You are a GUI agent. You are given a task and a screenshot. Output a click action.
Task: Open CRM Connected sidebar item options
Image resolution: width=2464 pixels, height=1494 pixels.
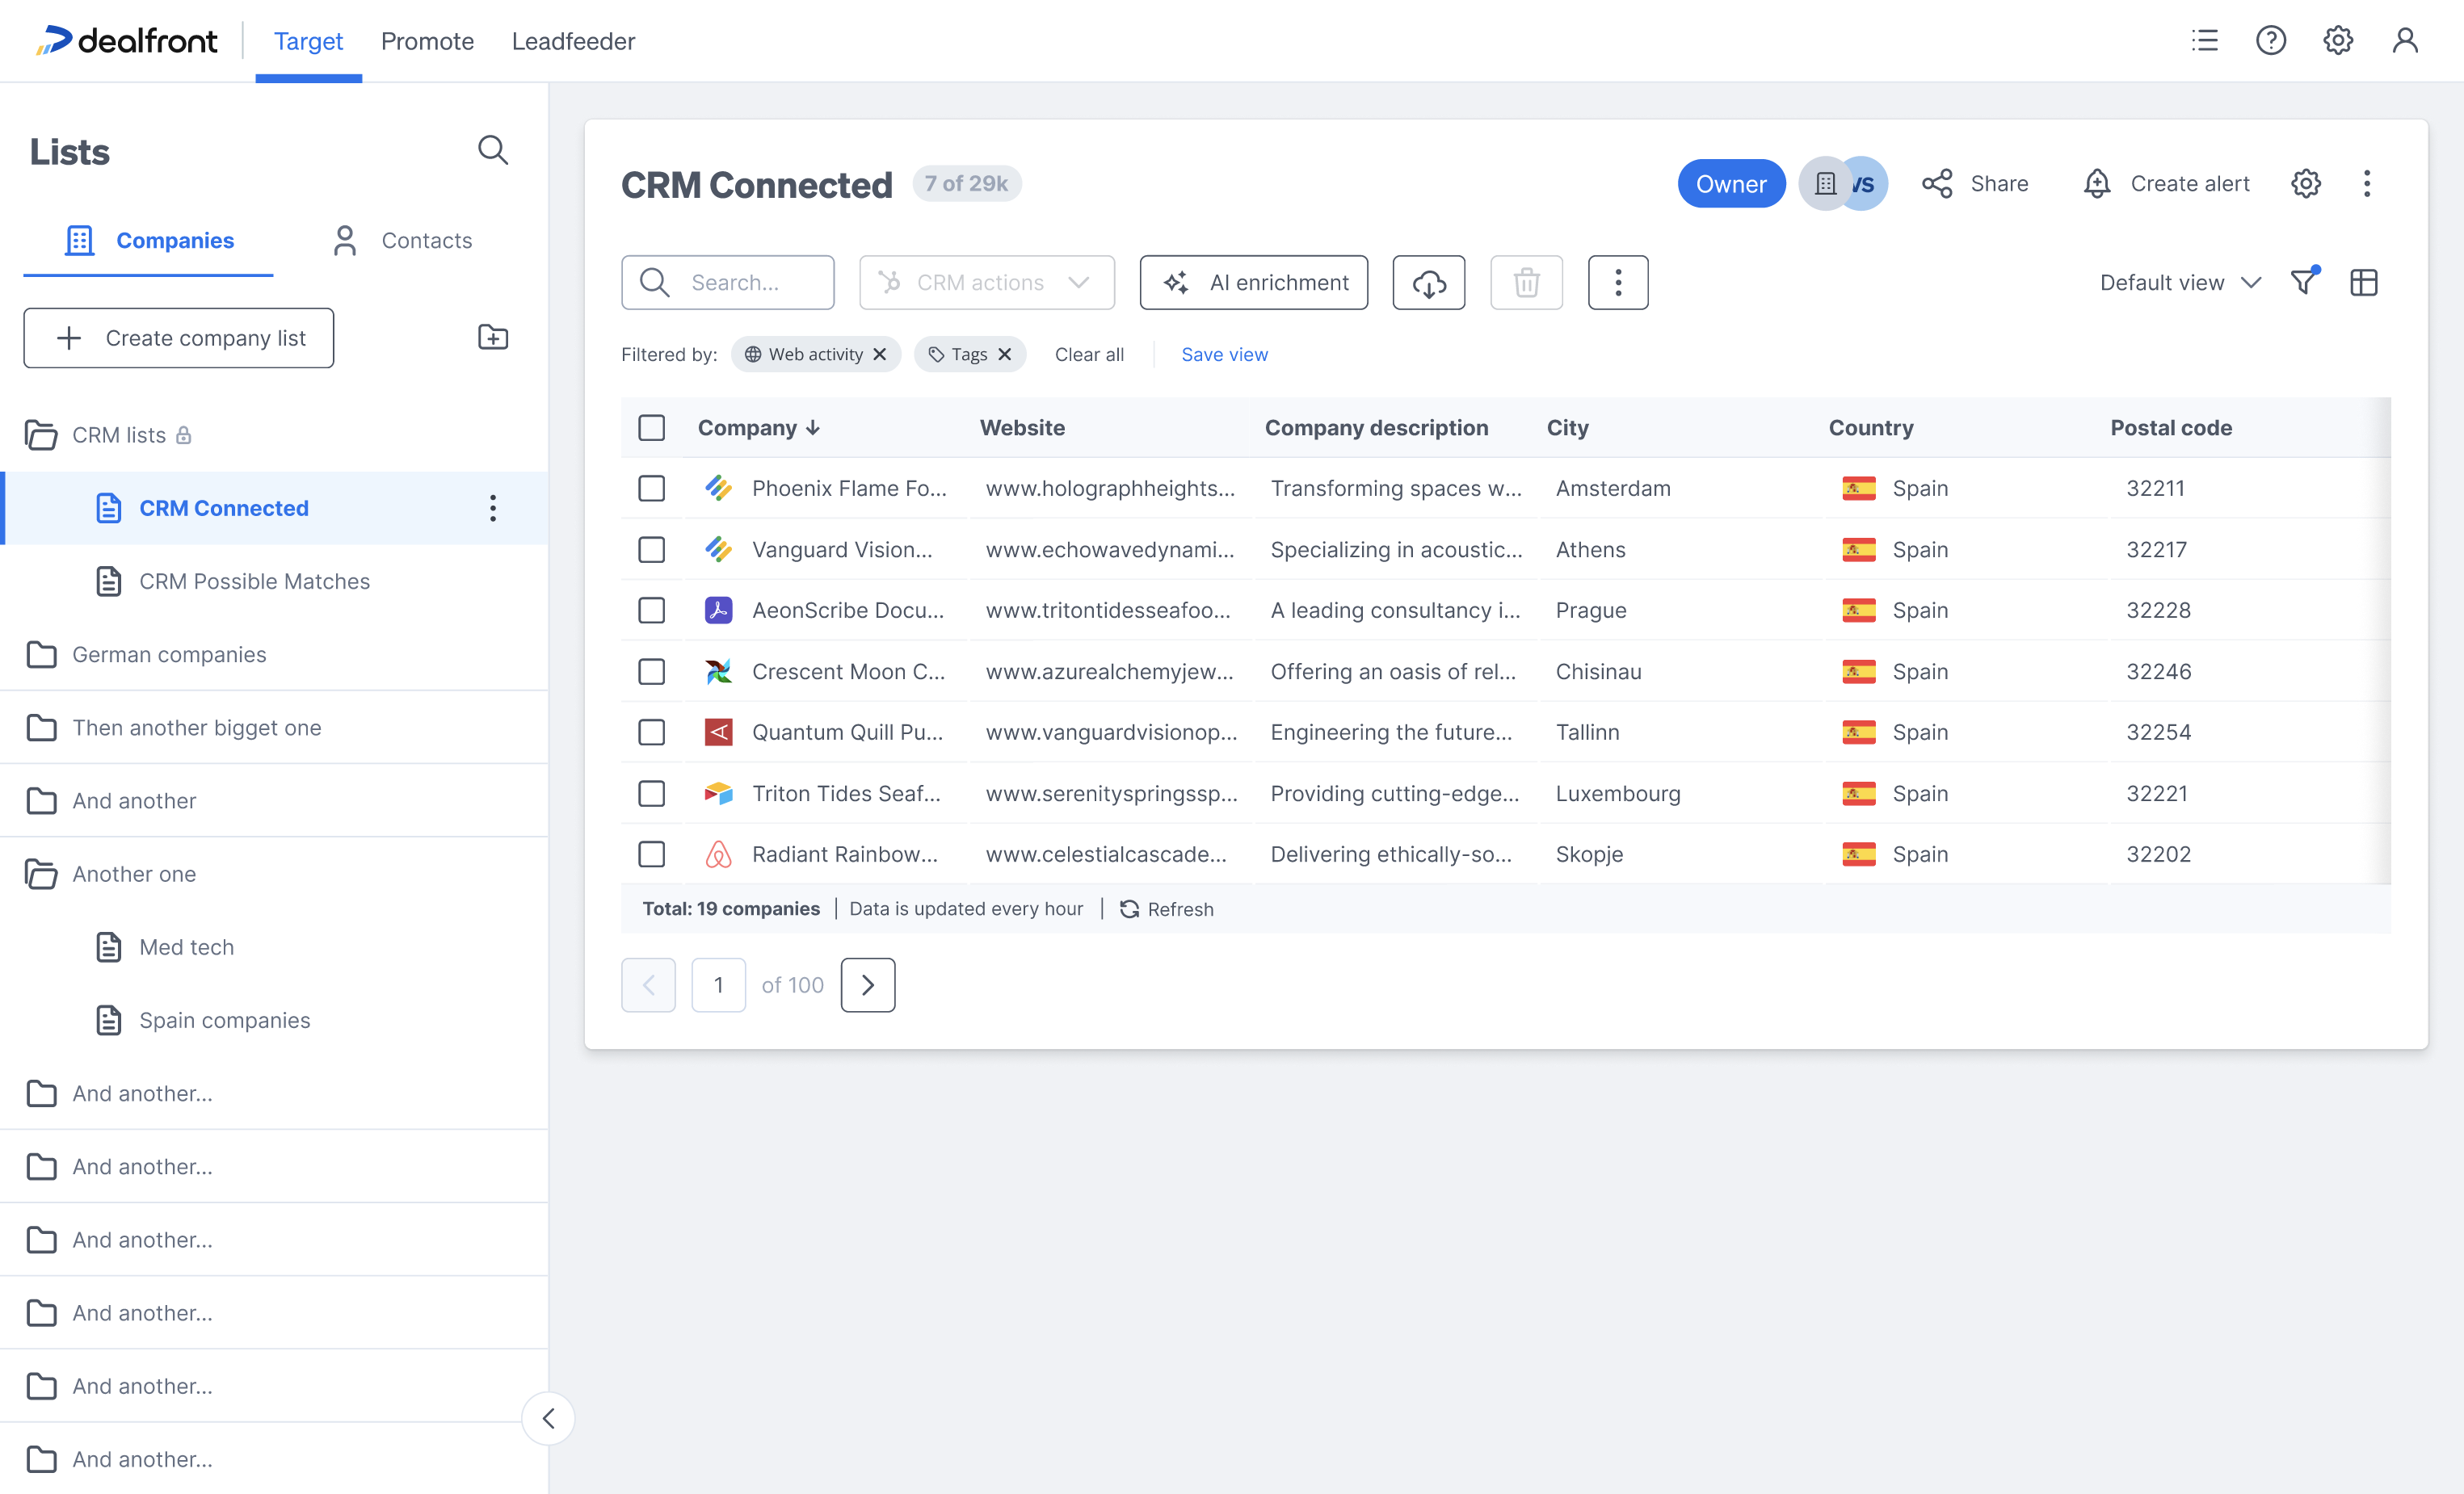point(492,508)
